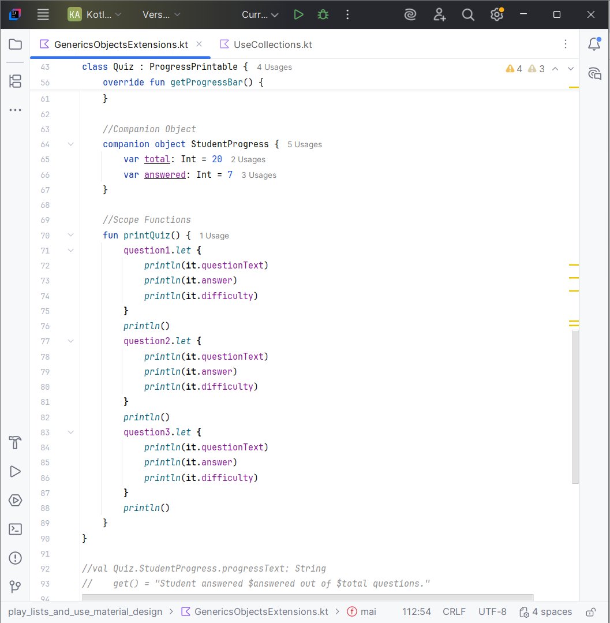Collapse the printQuiz function body

(70, 235)
